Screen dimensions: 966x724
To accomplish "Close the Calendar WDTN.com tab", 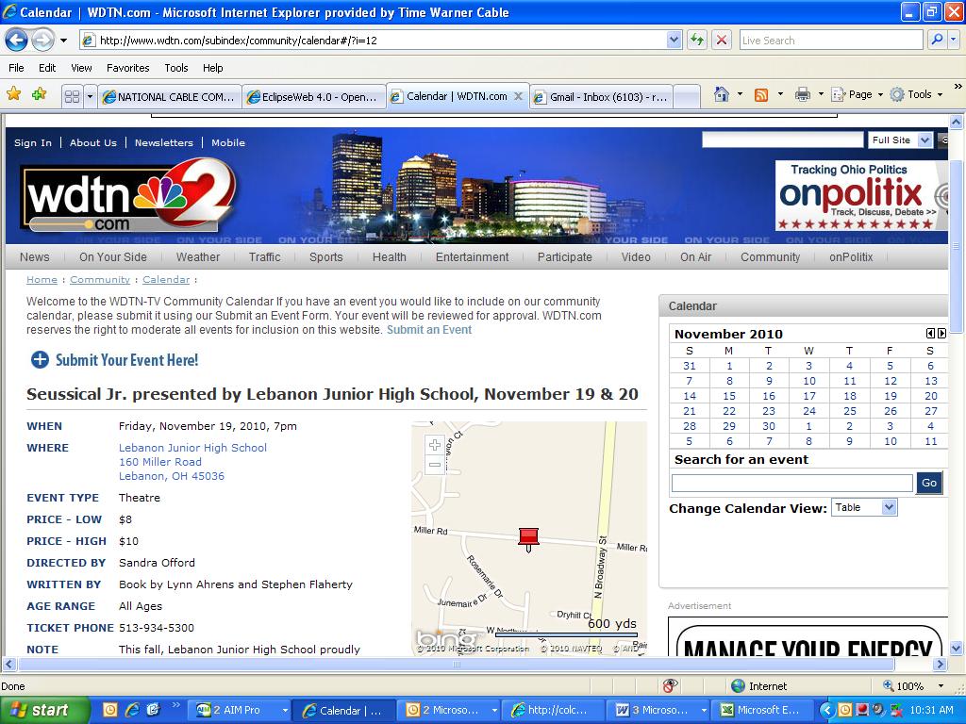I will (519, 96).
